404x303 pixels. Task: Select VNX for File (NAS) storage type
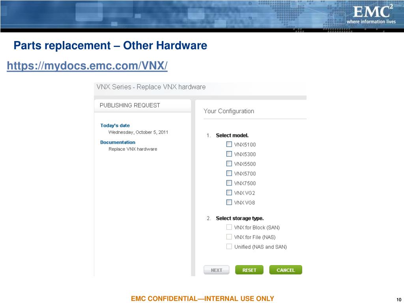tap(229, 237)
